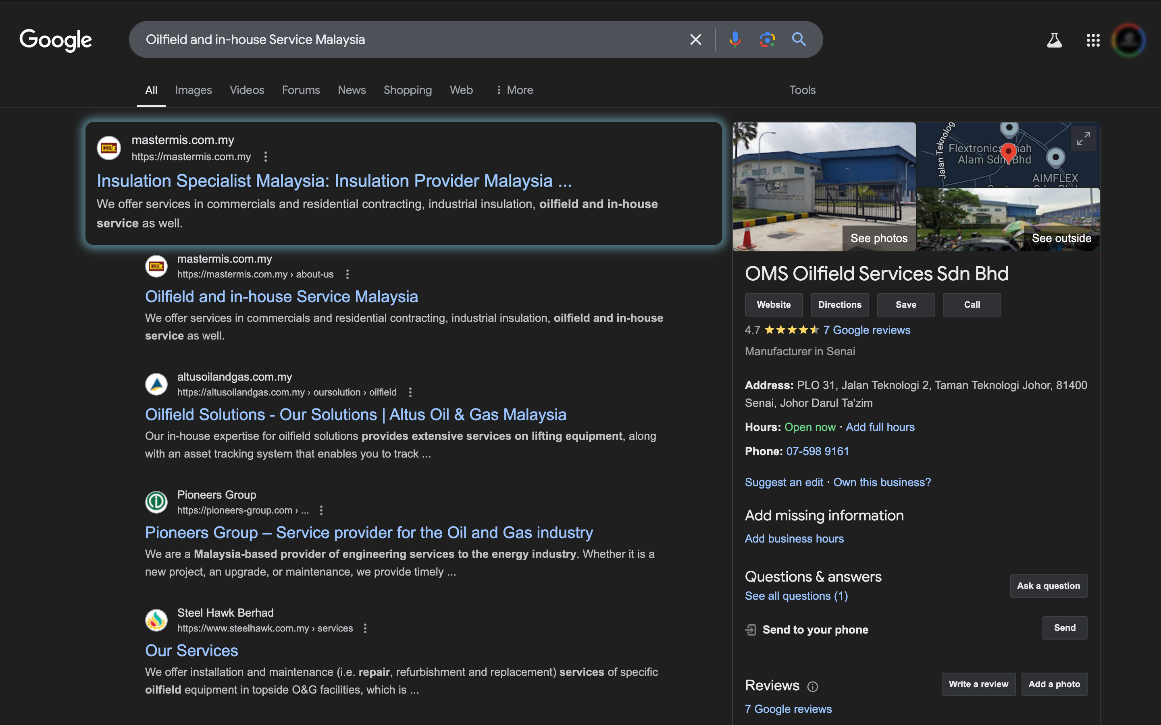Open Search Labs flask icon

coord(1054,40)
